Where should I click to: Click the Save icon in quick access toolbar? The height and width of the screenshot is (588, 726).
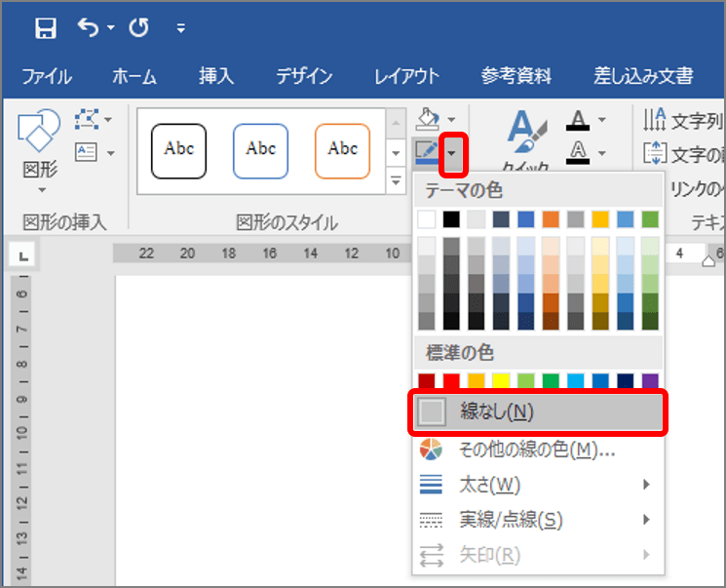(46, 28)
